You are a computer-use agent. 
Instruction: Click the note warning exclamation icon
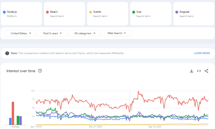click(x=7, y=53)
